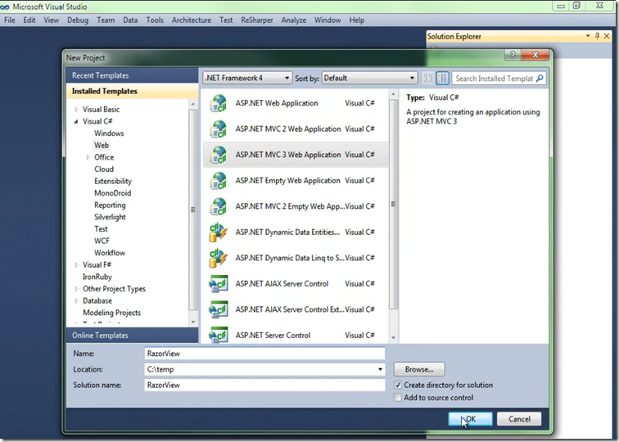Click the AJAX Server Control Extender icon
The height and width of the screenshot is (442, 619).
point(219,309)
